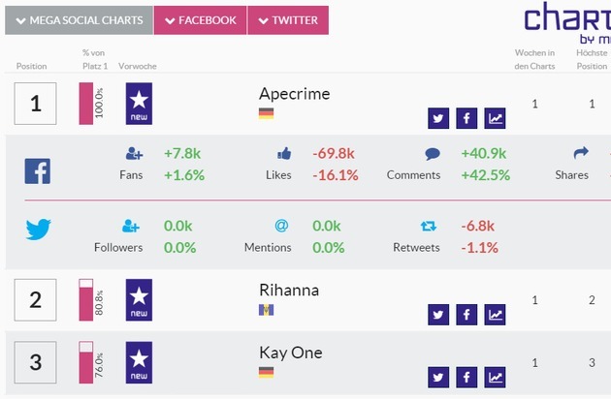Open chart graph icon for Rihanna
611x399 pixels.
coord(496,315)
